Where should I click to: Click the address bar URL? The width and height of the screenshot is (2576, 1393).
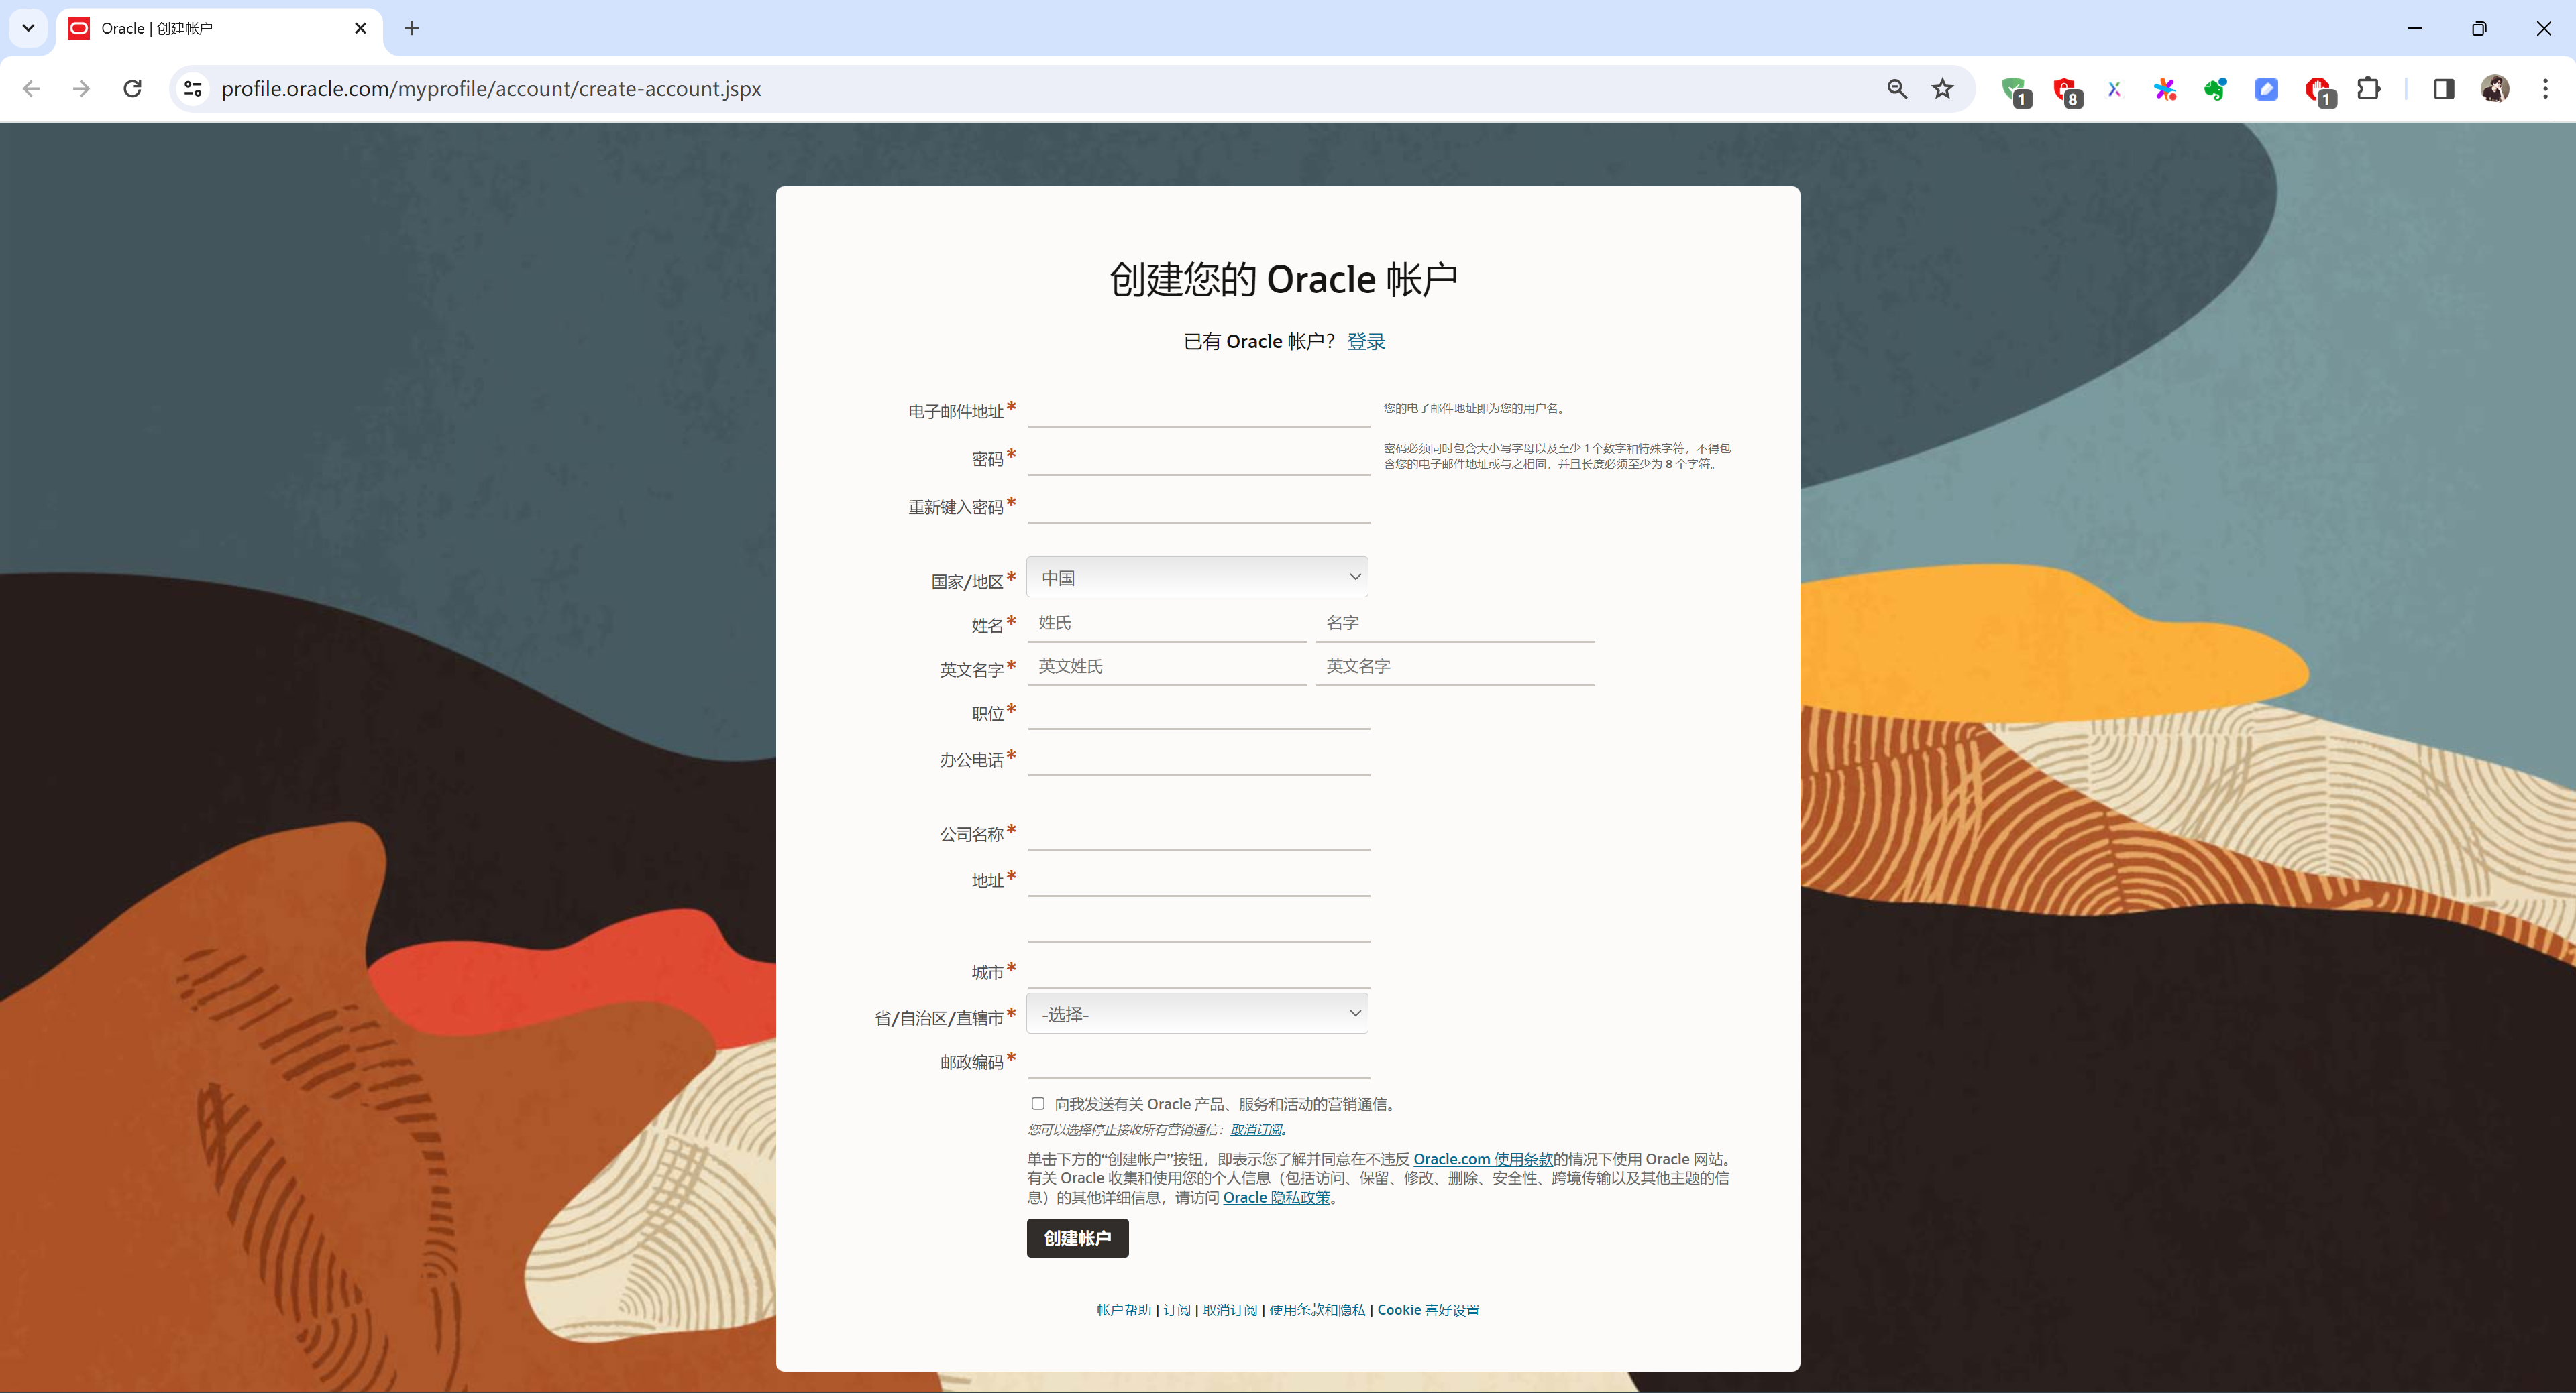(491, 89)
